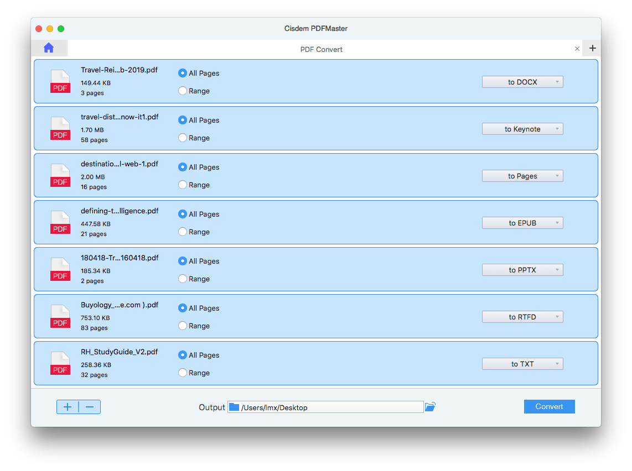
Task: Open the to Keynote format dropdown
Action: pyautogui.click(x=522, y=128)
